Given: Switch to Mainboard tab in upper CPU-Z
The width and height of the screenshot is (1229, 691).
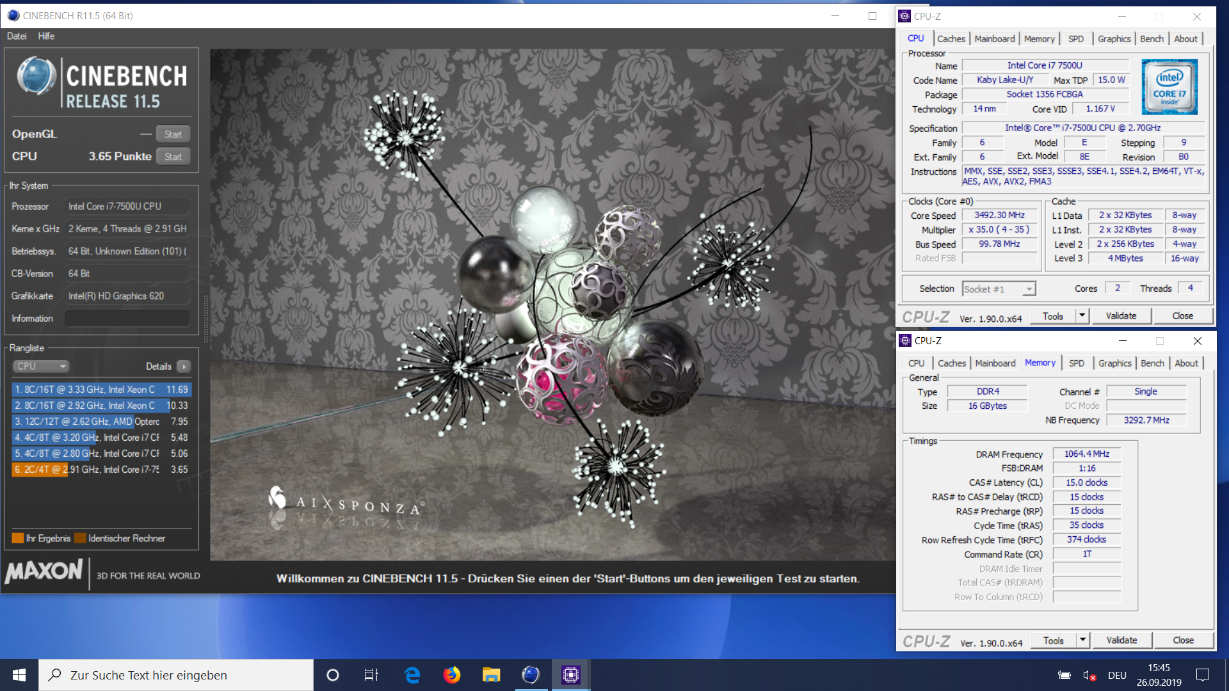Looking at the screenshot, I should tap(995, 39).
